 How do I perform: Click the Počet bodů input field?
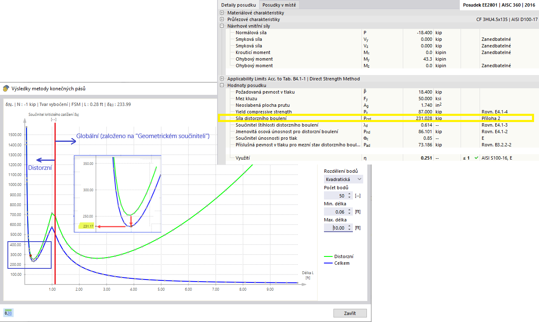336,195
